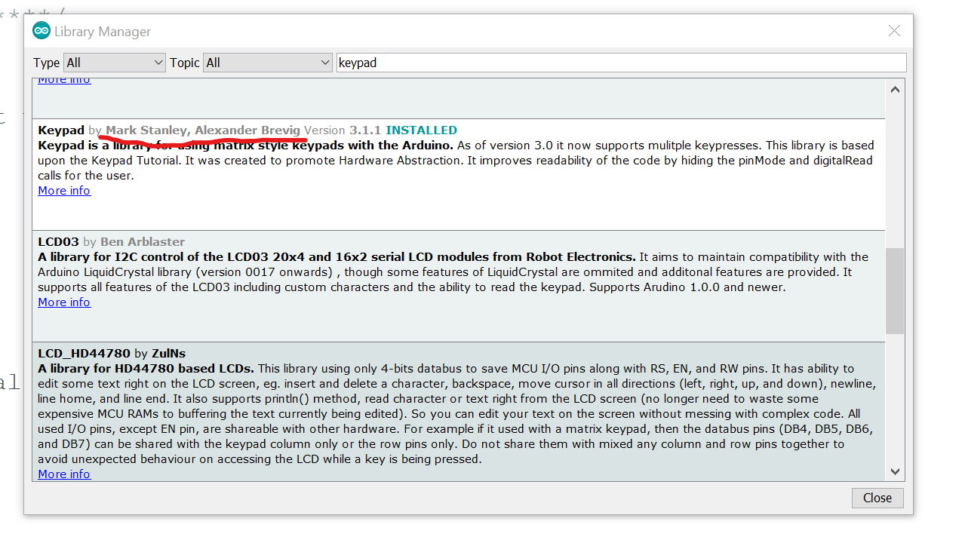
Task: Click the bold Keypad matrix style description
Action: (x=245, y=146)
